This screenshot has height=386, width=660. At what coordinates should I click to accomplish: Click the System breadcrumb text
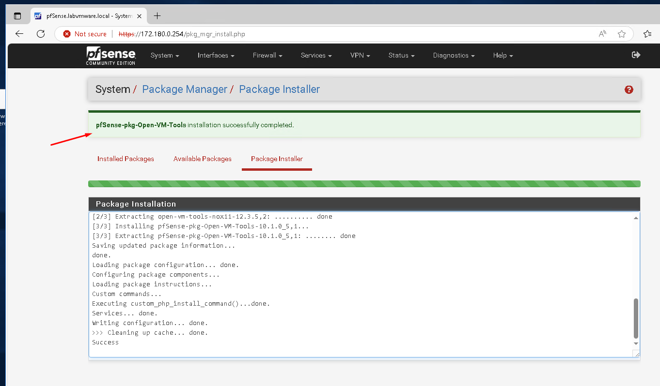coord(113,89)
